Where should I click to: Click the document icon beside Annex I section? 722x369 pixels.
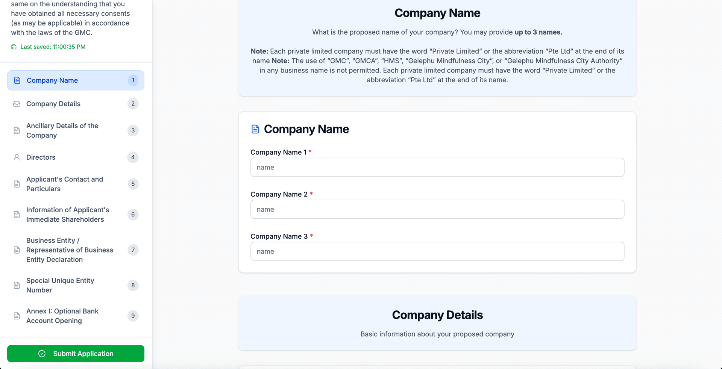coord(17,316)
